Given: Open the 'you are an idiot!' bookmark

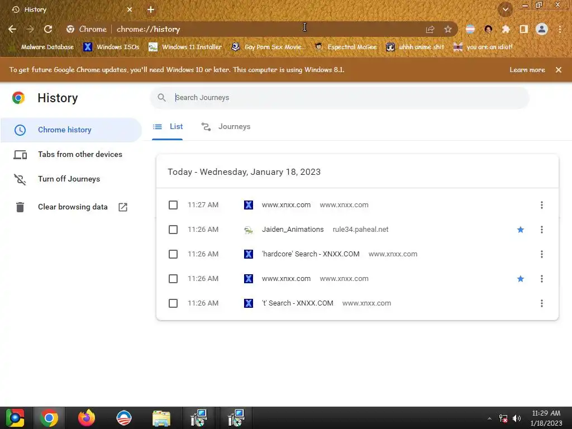Looking at the screenshot, I should (x=483, y=47).
